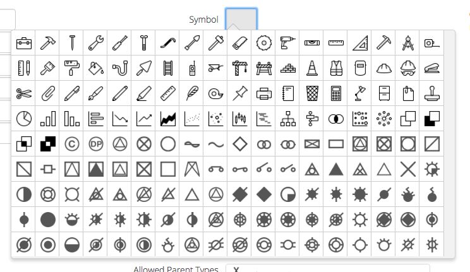The width and height of the screenshot is (470, 272).
Task: Choose the large solid black circle symbol
Action: (x=48, y=220)
